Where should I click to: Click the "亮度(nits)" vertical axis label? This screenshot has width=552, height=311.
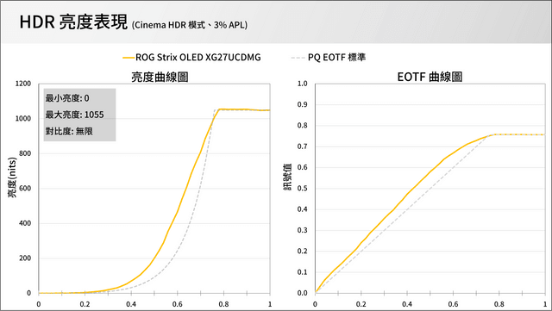[x=12, y=177]
